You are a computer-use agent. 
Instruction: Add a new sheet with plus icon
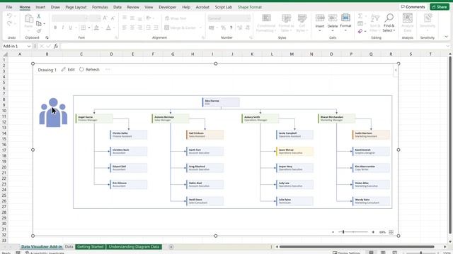pos(171,247)
